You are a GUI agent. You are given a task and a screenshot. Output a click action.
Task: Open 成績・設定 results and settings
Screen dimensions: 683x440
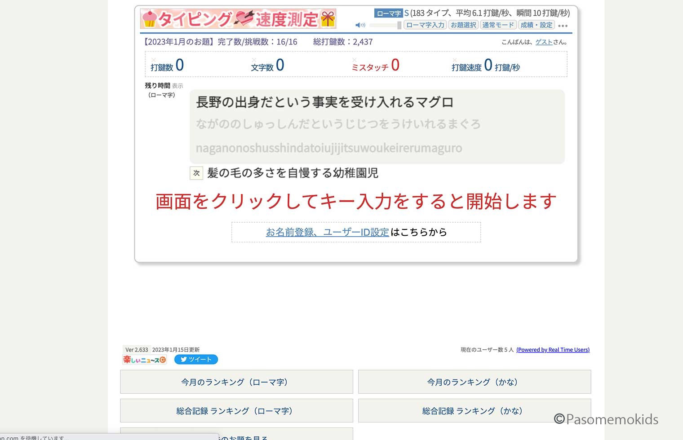[x=537, y=25]
